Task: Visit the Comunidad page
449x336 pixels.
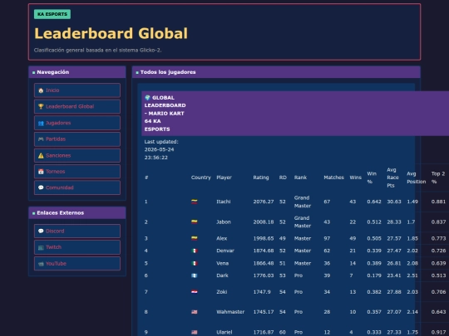Action: click(x=77, y=187)
